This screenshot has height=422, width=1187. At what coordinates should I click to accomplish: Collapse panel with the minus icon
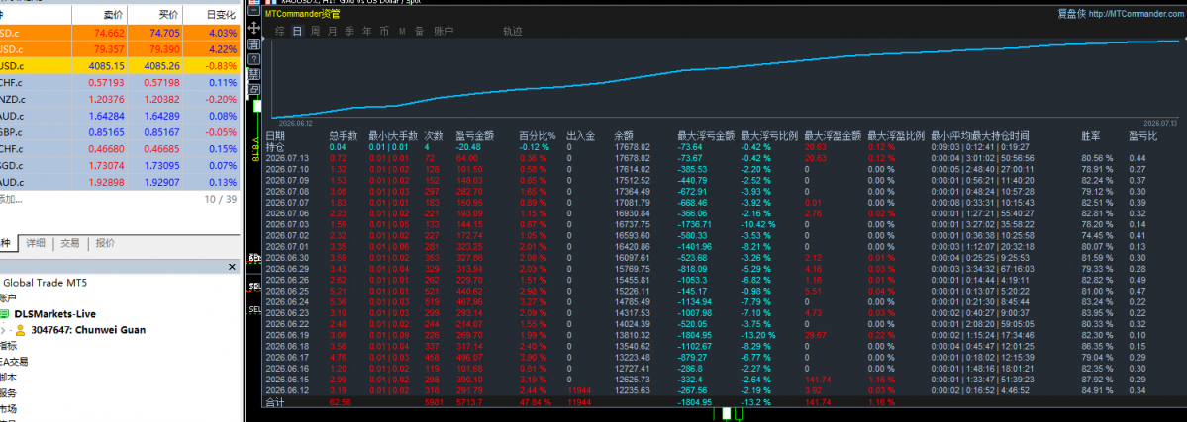coord(254,11)
